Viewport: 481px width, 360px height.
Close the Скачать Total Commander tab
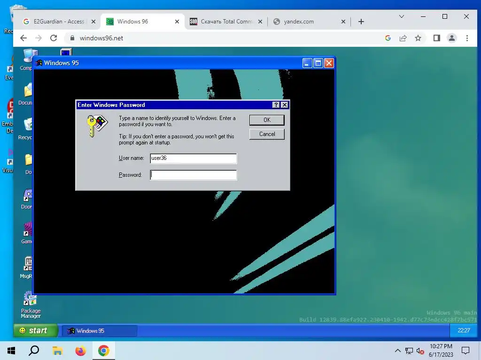[x=260, y=22]
